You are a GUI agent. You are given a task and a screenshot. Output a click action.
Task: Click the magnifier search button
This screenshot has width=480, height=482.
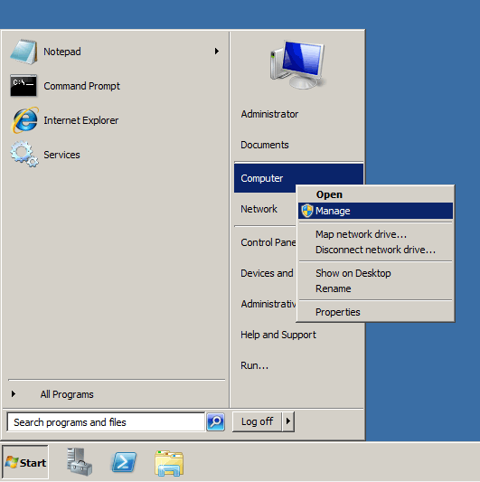point(215,422)
